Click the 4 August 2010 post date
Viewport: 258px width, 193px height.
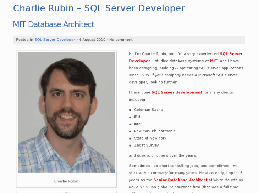[92, 40]
